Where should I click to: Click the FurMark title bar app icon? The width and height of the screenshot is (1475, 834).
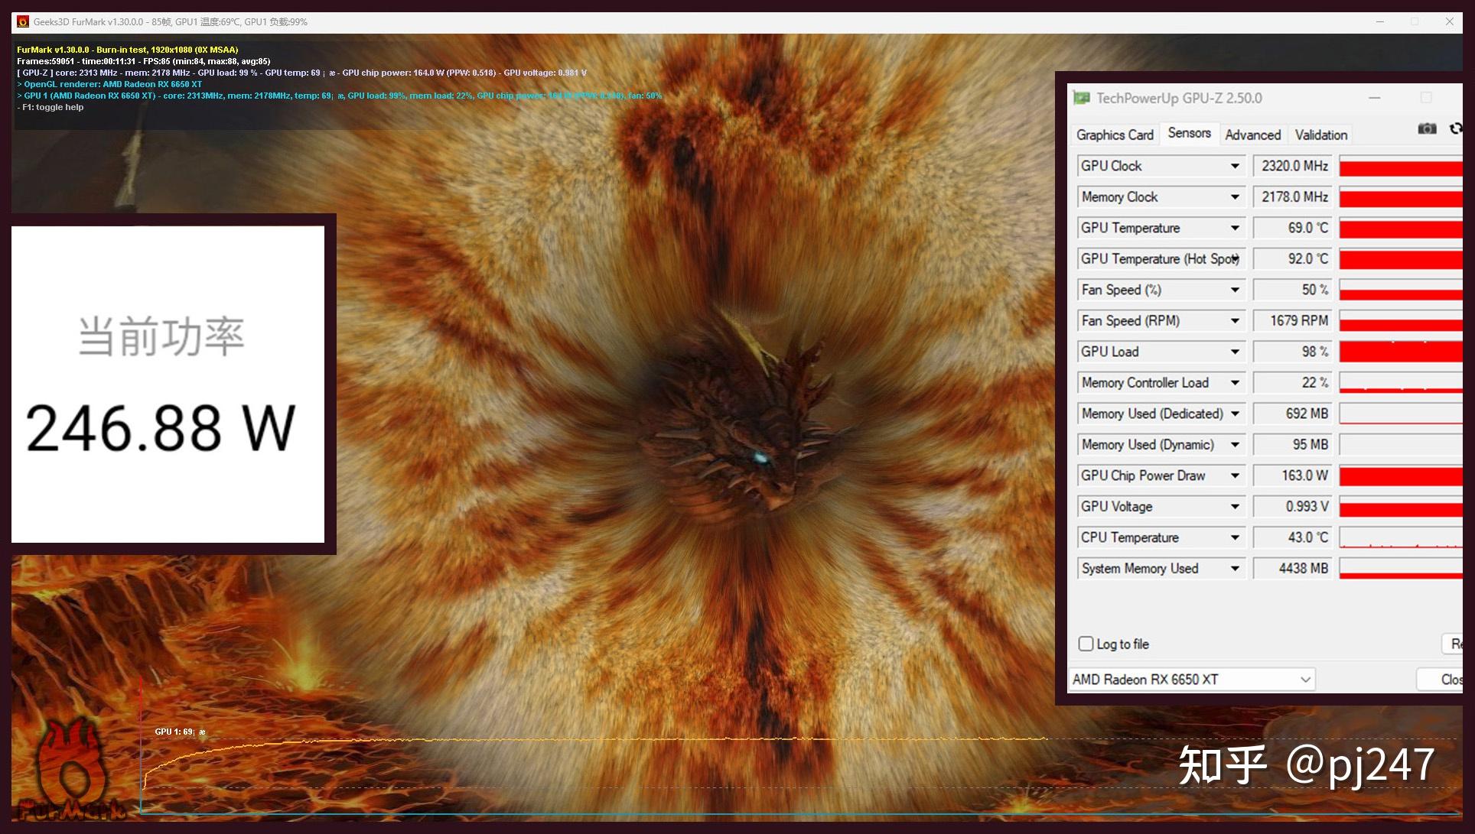[23, 22]
